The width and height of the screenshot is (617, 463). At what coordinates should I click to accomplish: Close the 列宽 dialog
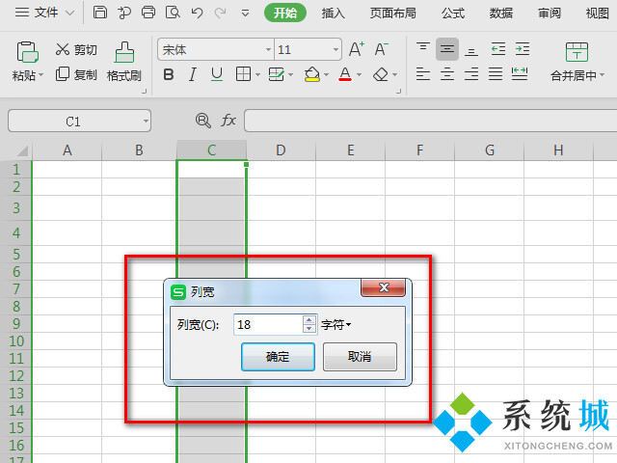point(384,287)
